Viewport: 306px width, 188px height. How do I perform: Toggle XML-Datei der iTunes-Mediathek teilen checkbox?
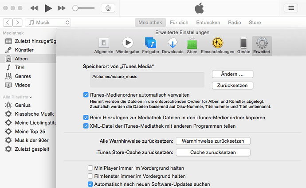point(86,126)
